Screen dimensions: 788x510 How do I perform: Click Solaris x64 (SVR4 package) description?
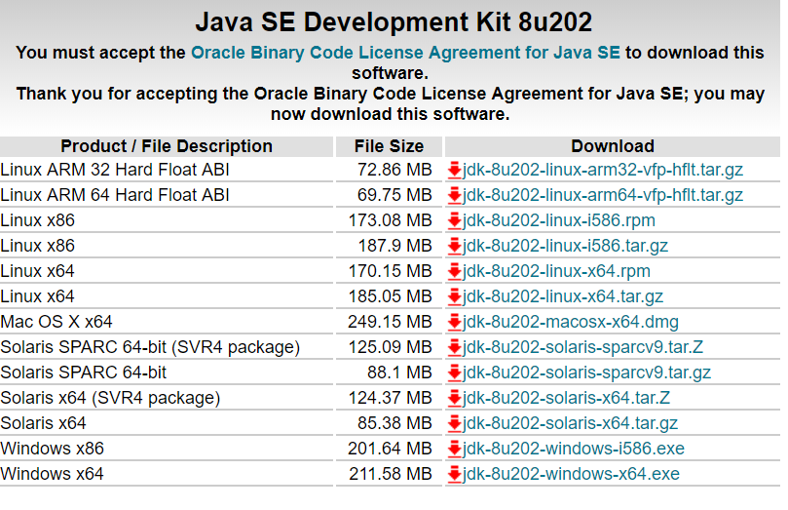pyautogui.click(x=110, y=398)
